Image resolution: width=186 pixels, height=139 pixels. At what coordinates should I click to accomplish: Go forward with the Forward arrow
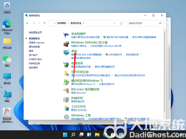[x=34, y=23]
